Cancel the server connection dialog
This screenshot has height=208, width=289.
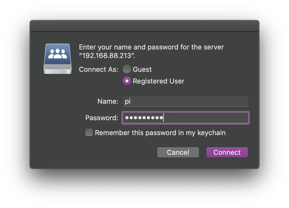(178, 152)
